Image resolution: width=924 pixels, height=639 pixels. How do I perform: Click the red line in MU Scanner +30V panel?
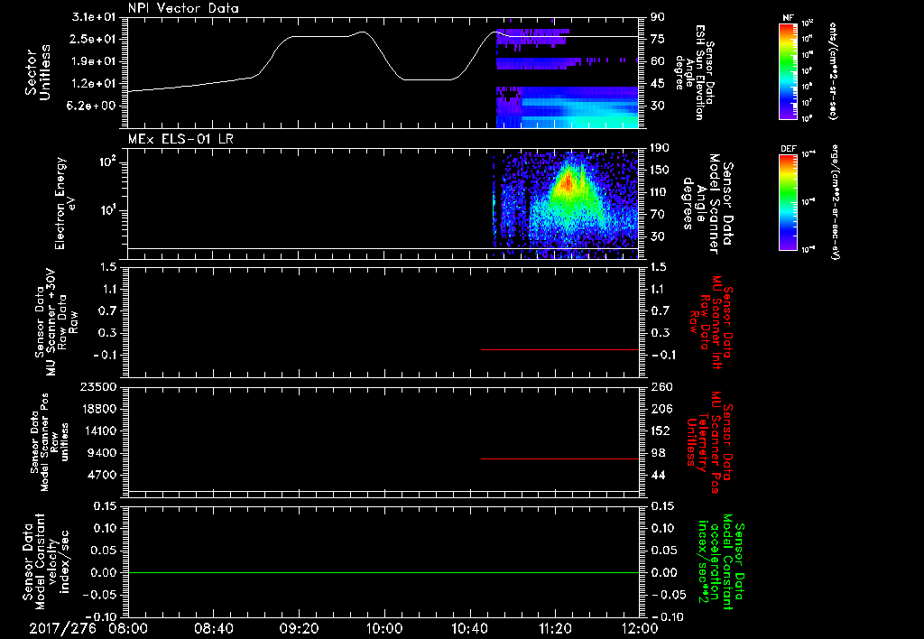559,349
